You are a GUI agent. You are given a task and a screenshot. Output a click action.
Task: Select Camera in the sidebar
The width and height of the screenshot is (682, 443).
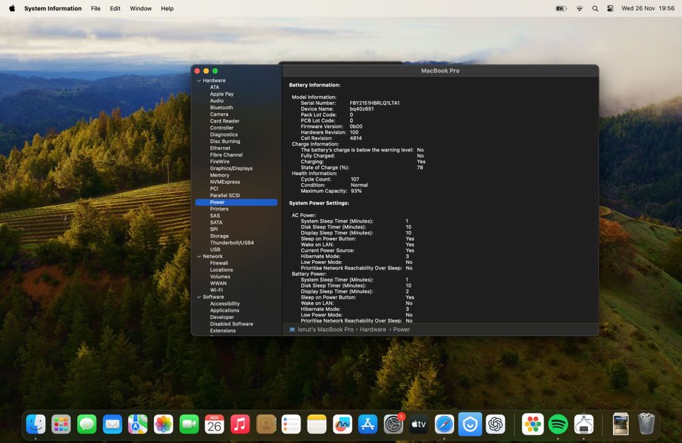pos(219,114)
